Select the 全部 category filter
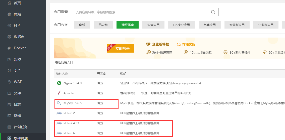This screenshot has width=285, height=140. [x=82, y=25]
